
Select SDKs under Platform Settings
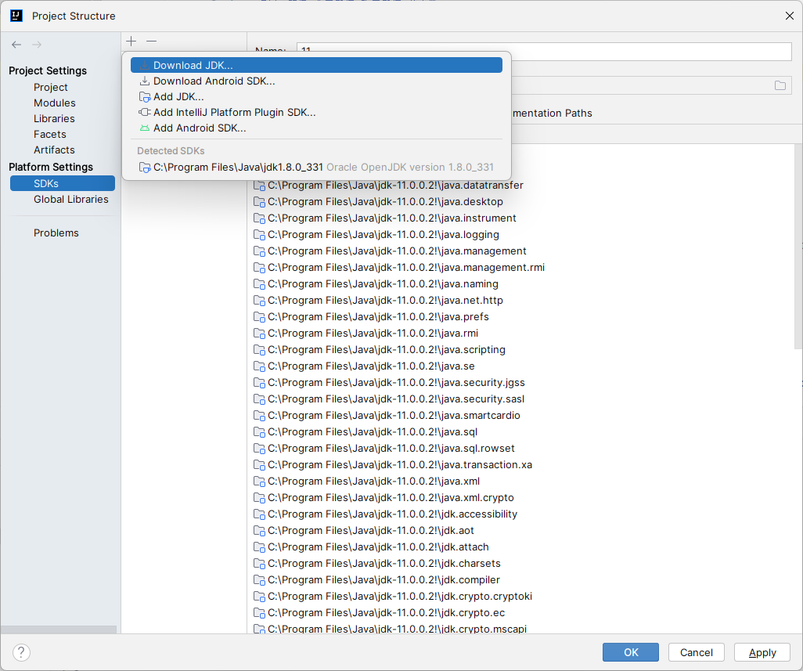pyautogui.click(x=63, y=183)
